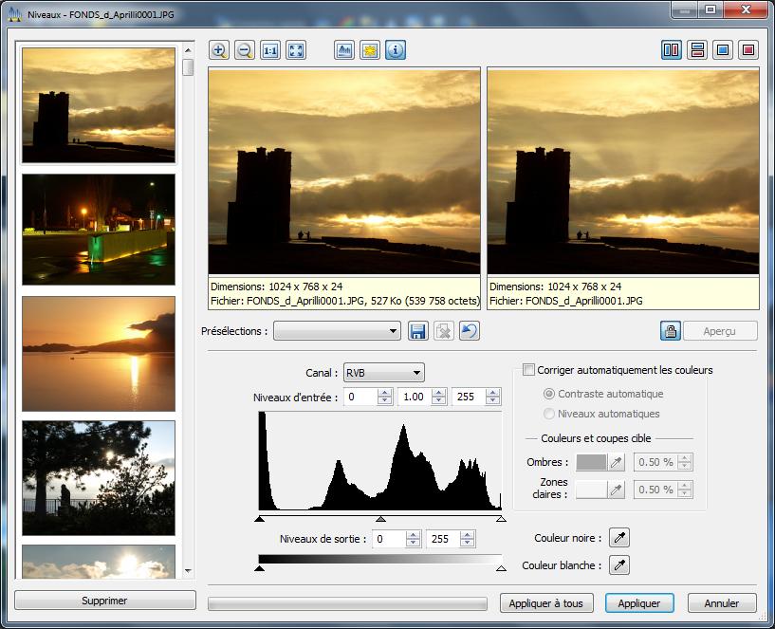Toggle the lock button beside Aperçu

[x=671, y=331]
